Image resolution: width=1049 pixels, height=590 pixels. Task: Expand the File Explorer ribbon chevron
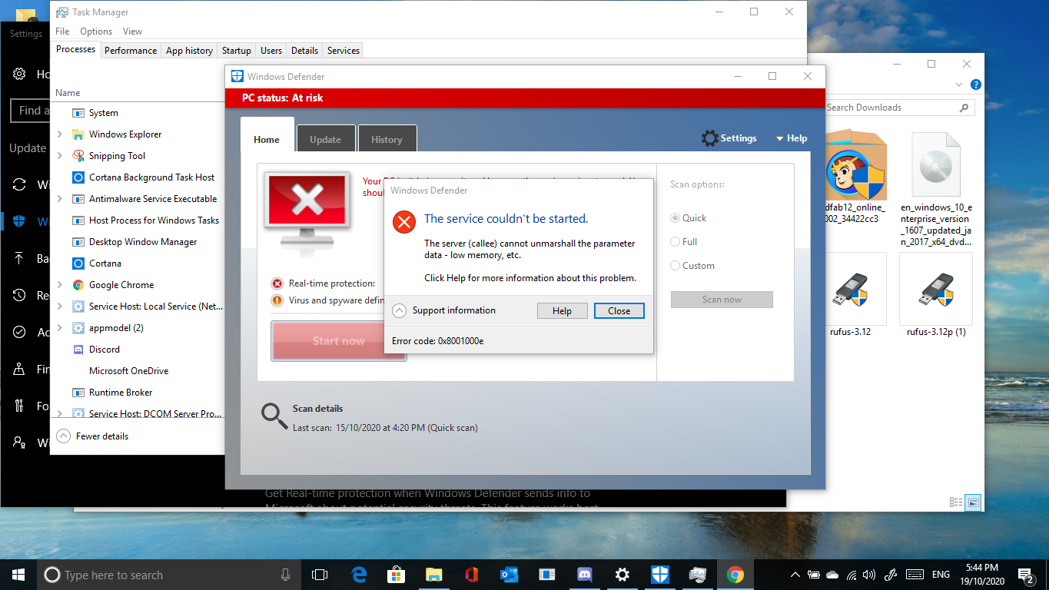959,85
